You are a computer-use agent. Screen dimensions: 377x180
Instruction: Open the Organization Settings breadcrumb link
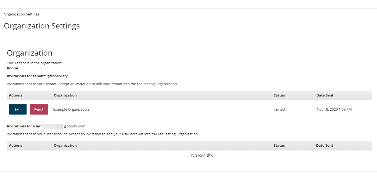[21, 14]
